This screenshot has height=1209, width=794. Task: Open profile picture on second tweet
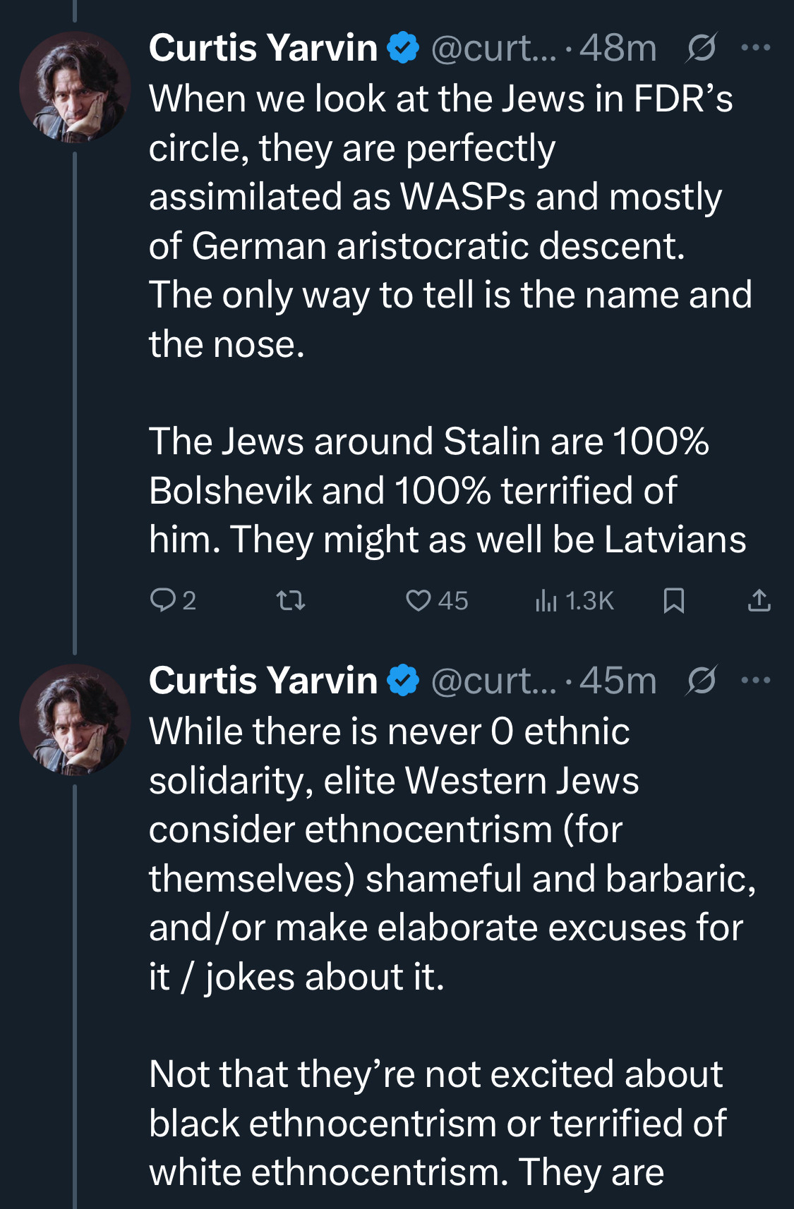click(75, 719)
